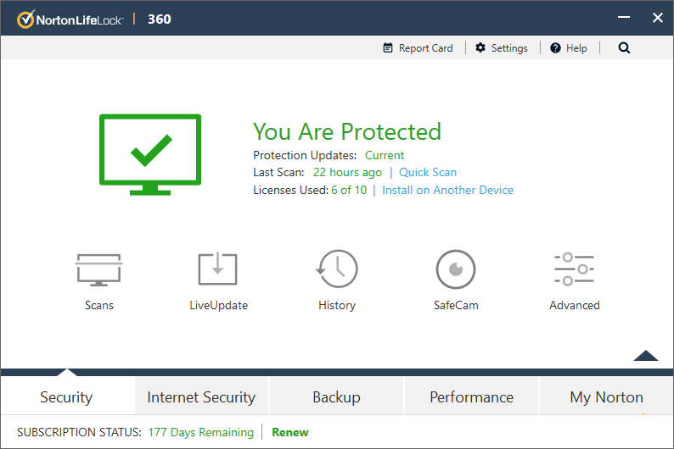Select the Performance tab
Image resolution: width=674 pixels, height=449 pixels.
[471, 397]
